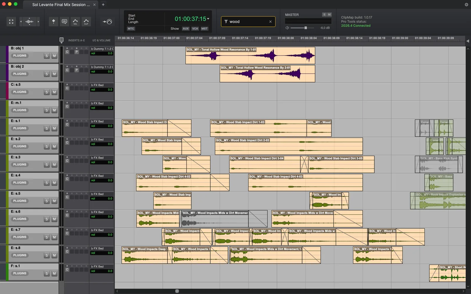The height and width of the screenshot is (294, 471).
Task: Toggle the MASTER solo button
Action: coord(324,15)
